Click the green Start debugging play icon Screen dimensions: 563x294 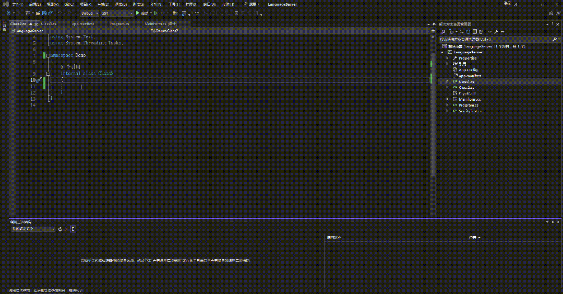[138, 13]
